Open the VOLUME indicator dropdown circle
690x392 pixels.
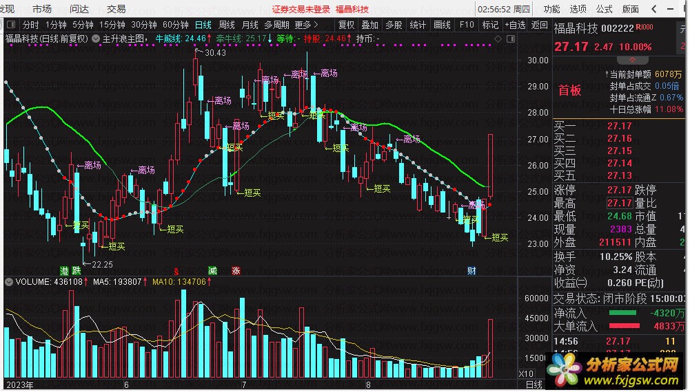click(9, 282)
